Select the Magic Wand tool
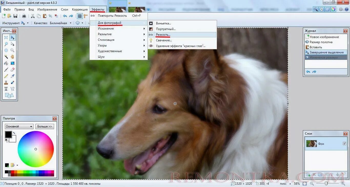The width and height of the screenshot is (350, 187). coord(6,57)
